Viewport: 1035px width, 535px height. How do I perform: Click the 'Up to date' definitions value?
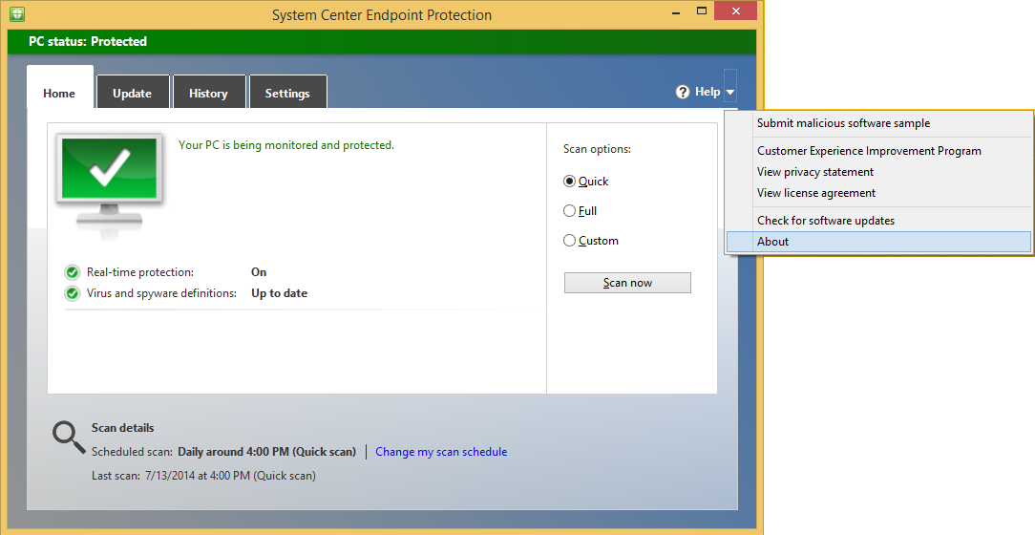(x=279, y=293)
